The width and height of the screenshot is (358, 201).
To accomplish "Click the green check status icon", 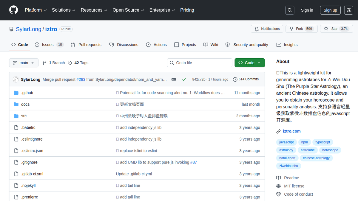I will point(184,80).
